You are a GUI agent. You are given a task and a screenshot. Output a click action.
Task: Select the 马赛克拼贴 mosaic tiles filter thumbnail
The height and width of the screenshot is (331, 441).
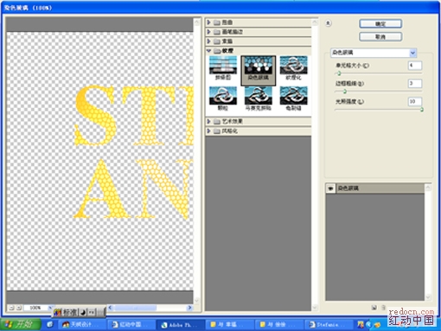(258, 99)
